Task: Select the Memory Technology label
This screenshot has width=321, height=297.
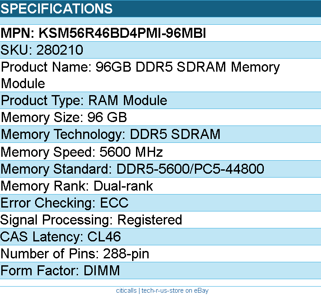Action: pyautogui.click(x=63, y=135)
